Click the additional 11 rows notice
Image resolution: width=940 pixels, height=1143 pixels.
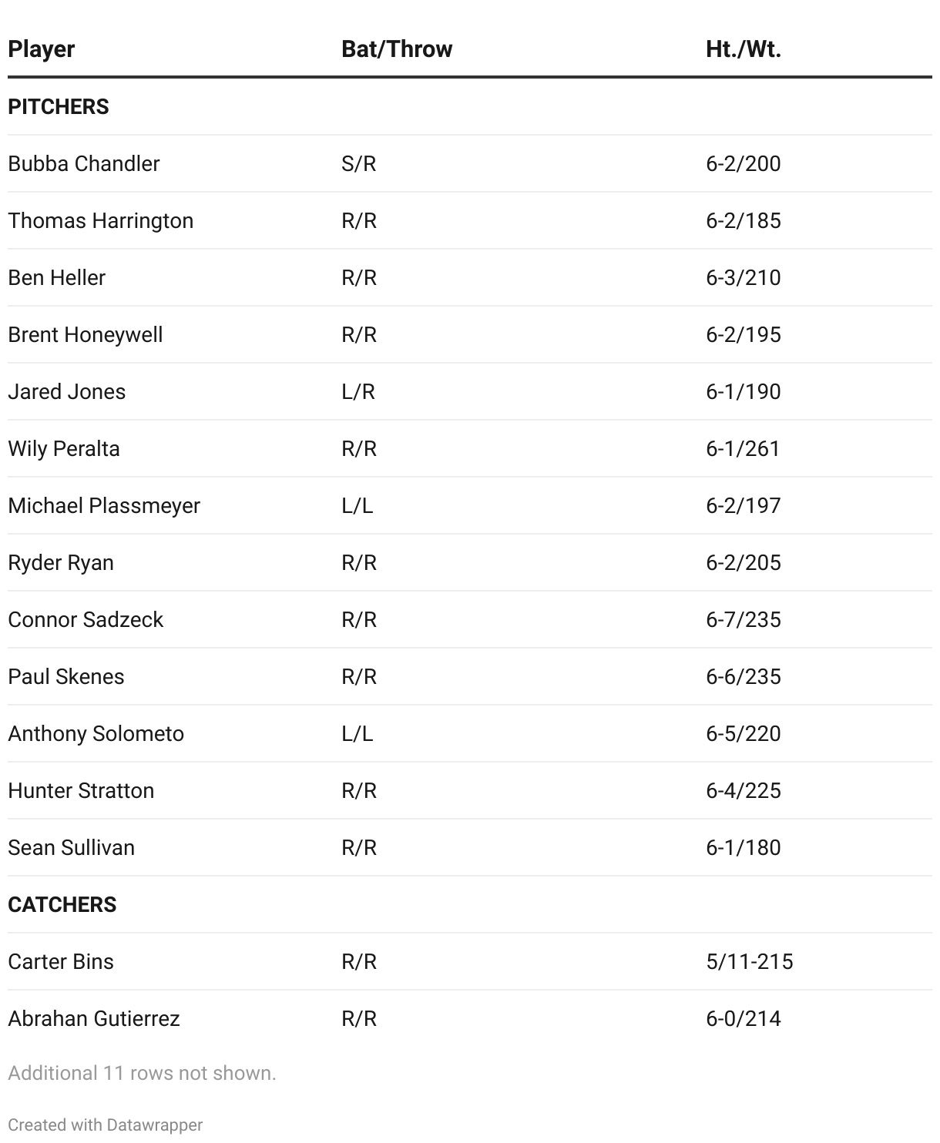[x=142, y=1073]
